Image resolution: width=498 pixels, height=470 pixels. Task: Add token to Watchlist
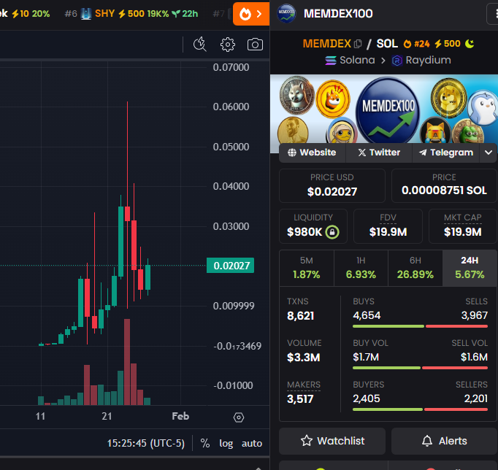tap(332, 441)
